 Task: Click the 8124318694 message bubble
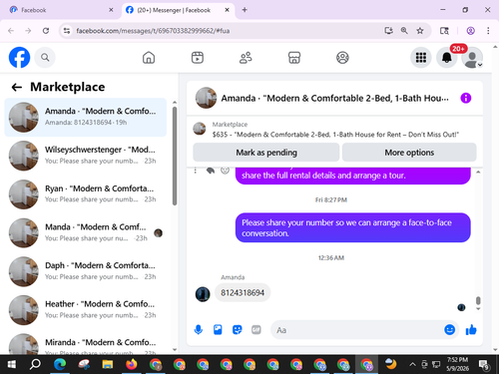pyautogui.click(x=243, y=293)
